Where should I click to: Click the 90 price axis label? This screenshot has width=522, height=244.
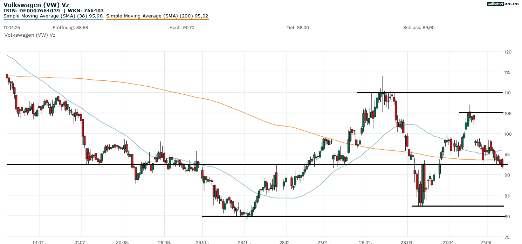[x=507, y=175]
